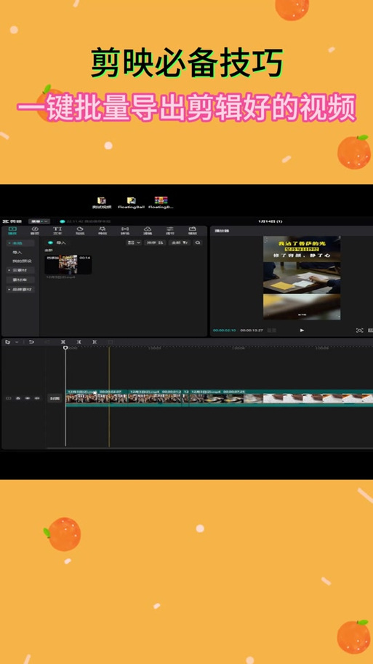Open the 文本 text tab

[57, 231]
